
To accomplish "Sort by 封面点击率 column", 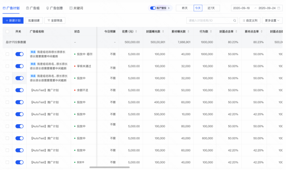I will pos(236,31).
